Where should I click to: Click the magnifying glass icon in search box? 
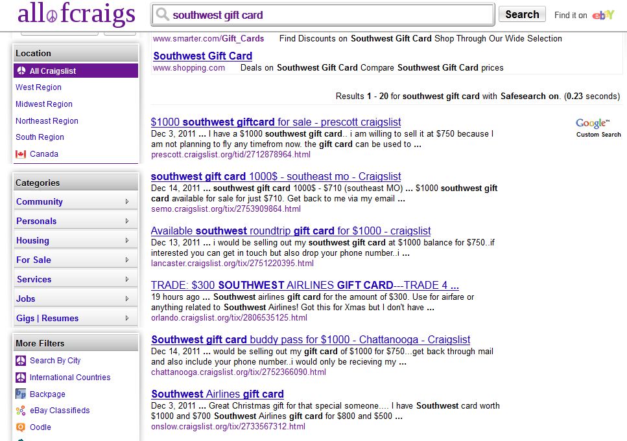tap(162, 14)
